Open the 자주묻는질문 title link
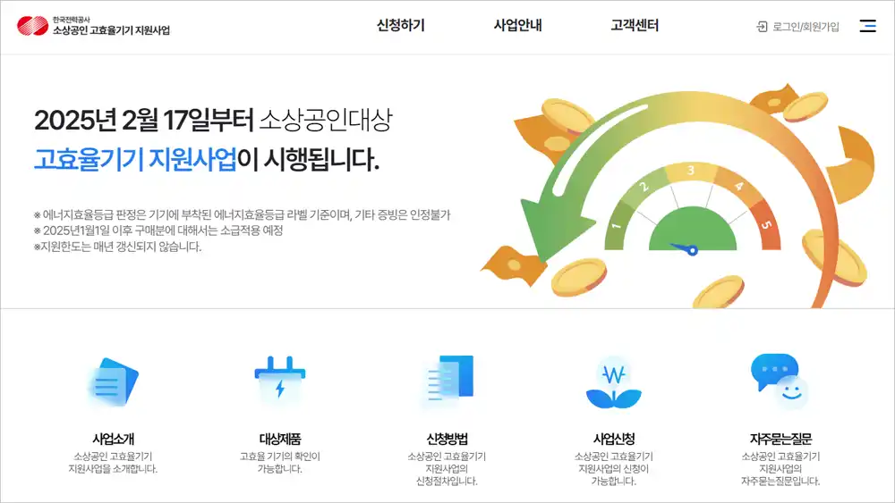 [780, 439]
